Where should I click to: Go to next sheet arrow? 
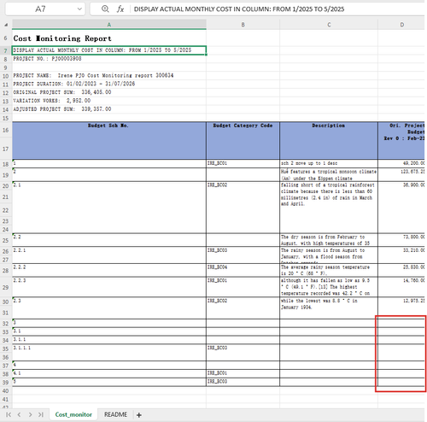point(30,414)
